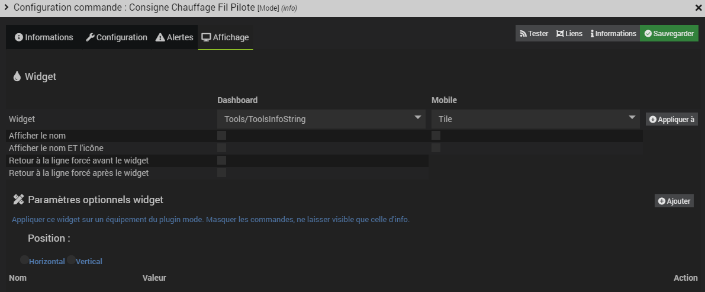The width and height of the screenshot is (705, 292).
Task: Click the plus icon on Ajouter
Action: point(661,201)
